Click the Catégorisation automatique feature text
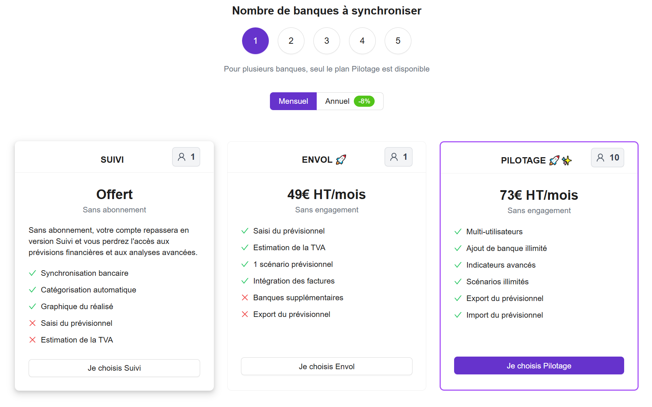The height and width of the screenshot is (407, 652). 88,290
